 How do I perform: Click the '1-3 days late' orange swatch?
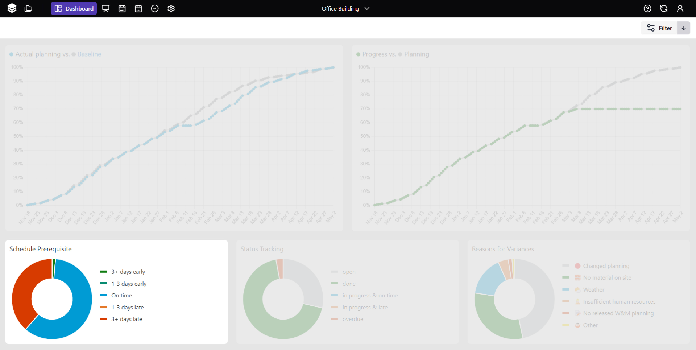[x=103, y=307]
